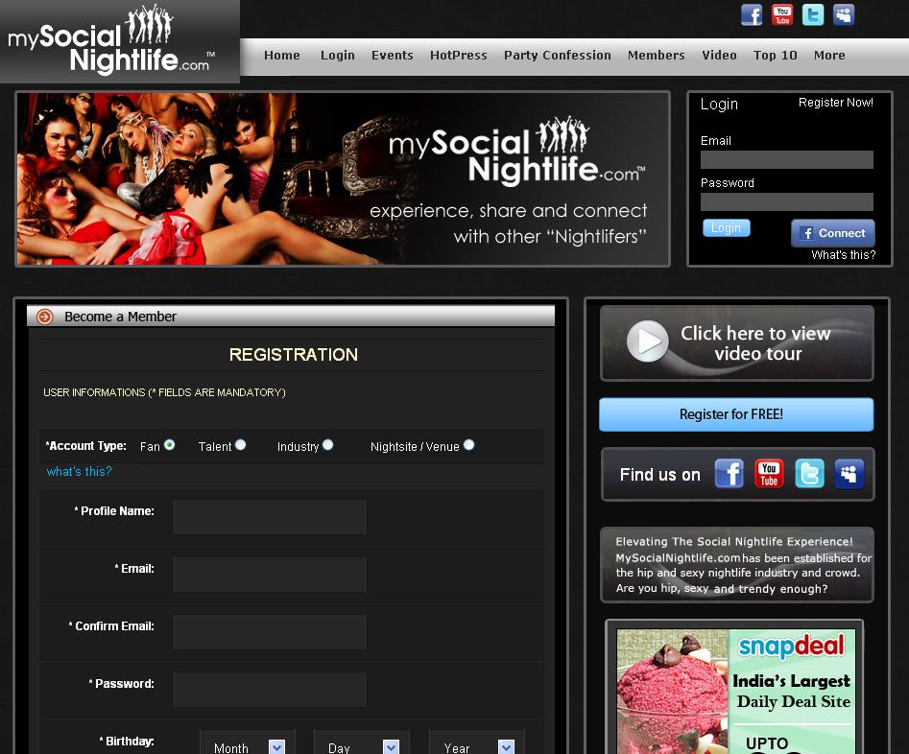Screen dimensions: 909x754
Task: Open the birthday Year dropdown
Action: click(x=477, y=747)
